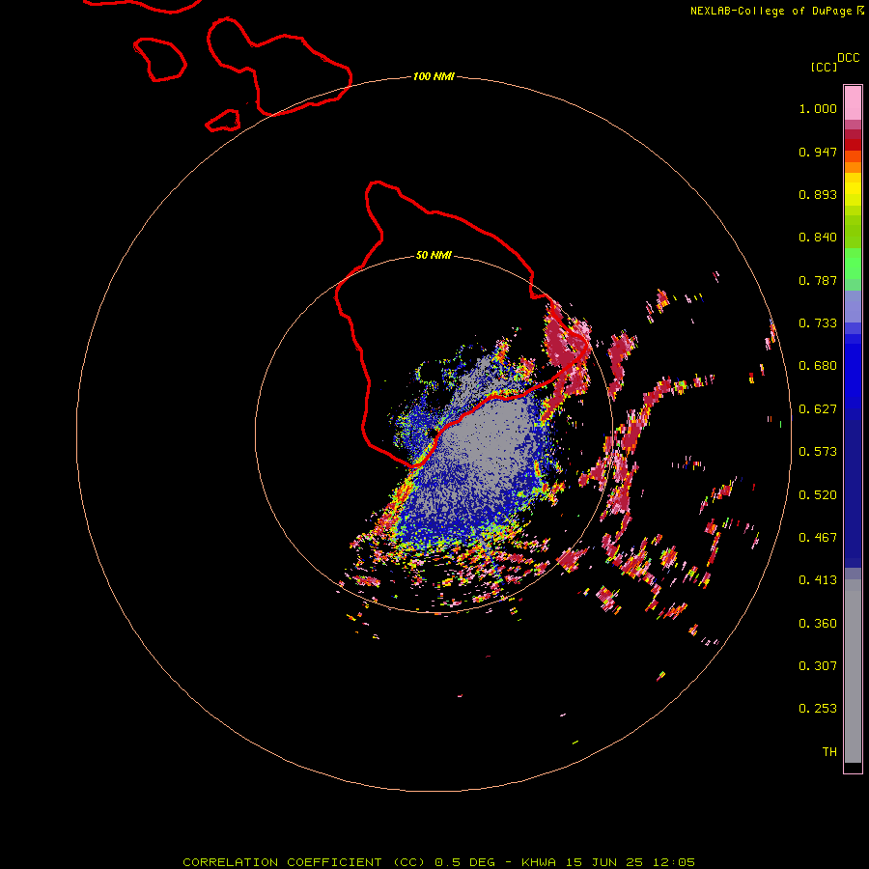Image resolution: width=869 pixels, height=869 pixels.
Task: Select the 0.360 color scale value
Action: (818, 624)
